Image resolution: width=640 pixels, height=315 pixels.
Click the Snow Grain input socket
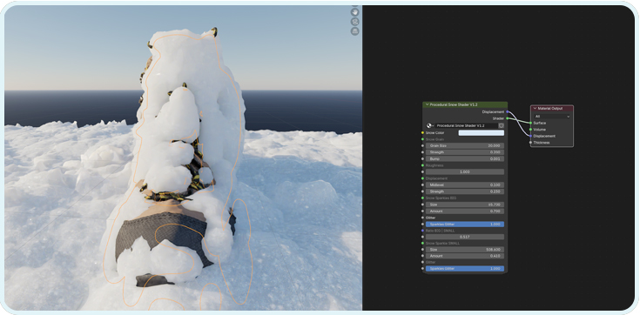pyautogui.click(x=422, y=139)
